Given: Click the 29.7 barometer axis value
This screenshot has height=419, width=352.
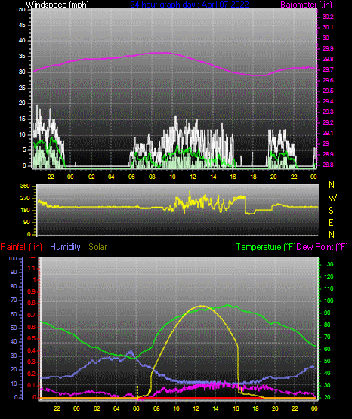Looking at the screenshot, I should 328,69.
